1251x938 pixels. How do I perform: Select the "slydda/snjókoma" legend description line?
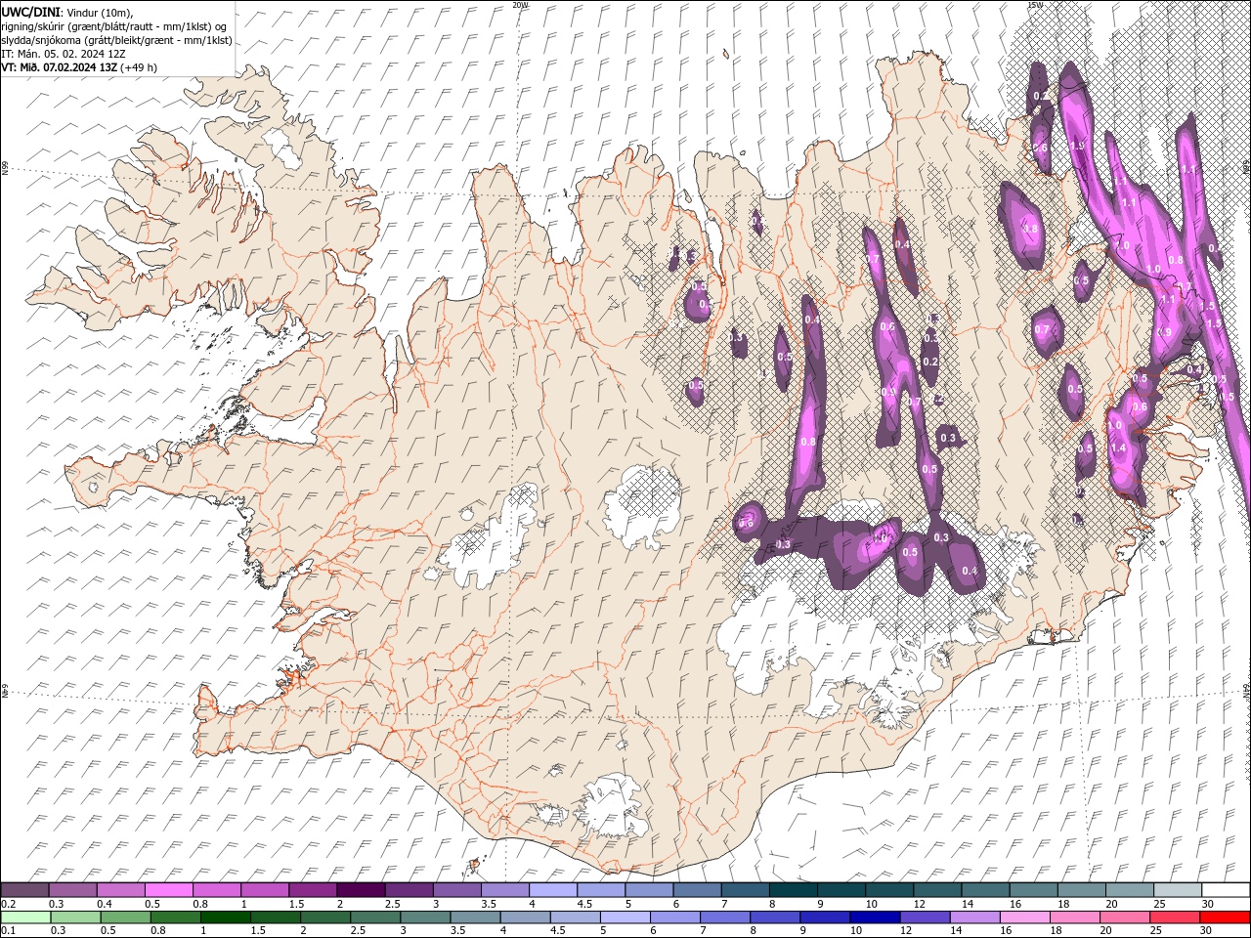pos(116,40)
